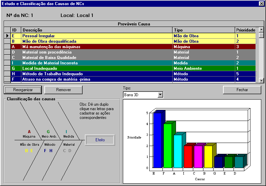The image size is (266, 186).
Task: Click the Prioridade column header
Action: pyautogui.click(x=245, y=30)
